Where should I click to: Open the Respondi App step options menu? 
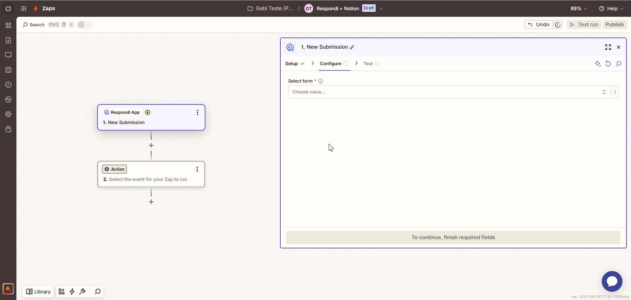tap(197, 113)
